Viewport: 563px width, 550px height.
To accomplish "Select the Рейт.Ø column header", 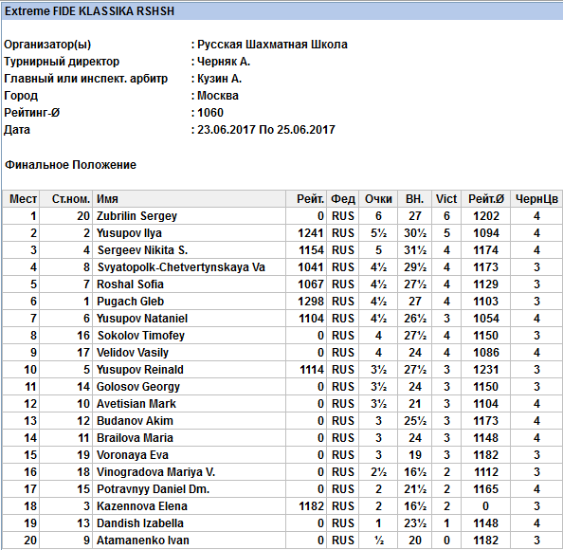I will pyautogui.click(x=486, y=198).
